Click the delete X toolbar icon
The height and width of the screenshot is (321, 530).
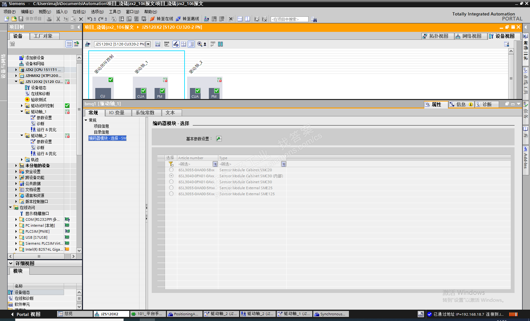(81, 19)
